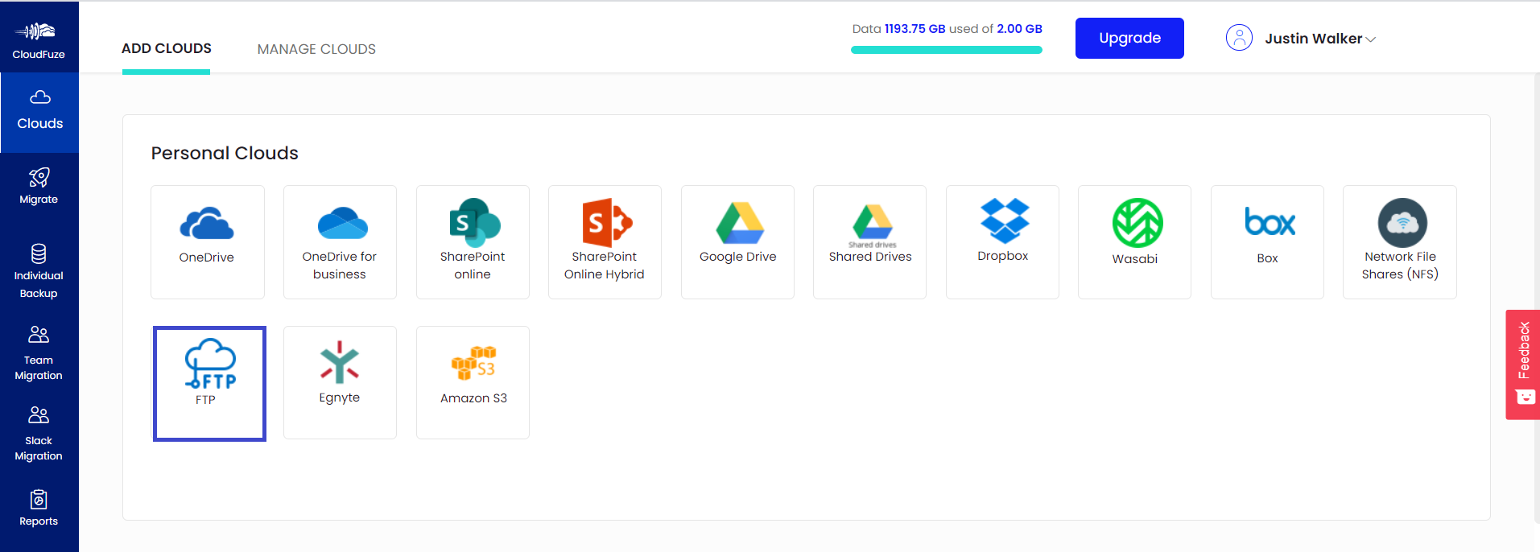Open Slack Migration in sidebar
The width and height of the screenshot is (1540, 552).
click(39, 434)
